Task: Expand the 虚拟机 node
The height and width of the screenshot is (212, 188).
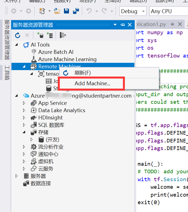Action: click(24, 162)
